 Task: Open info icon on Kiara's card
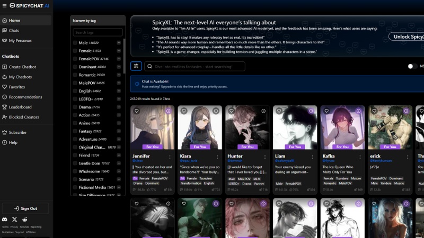216,111
